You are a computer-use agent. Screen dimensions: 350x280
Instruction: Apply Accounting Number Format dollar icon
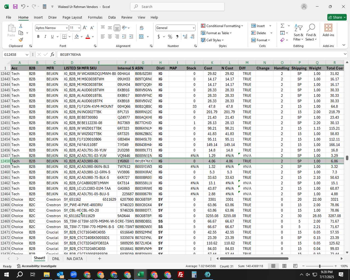pos(159,37)
